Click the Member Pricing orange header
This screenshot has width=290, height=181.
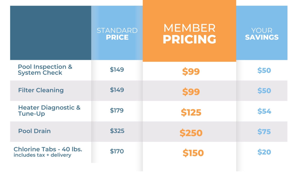tap(189, 34)
